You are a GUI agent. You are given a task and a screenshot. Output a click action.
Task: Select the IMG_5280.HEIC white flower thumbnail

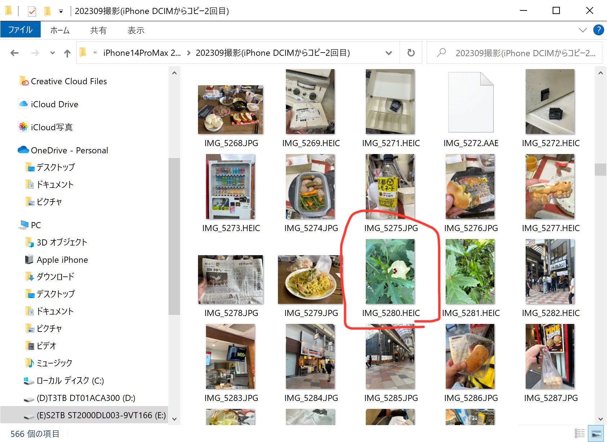click(x=390, y=271)
